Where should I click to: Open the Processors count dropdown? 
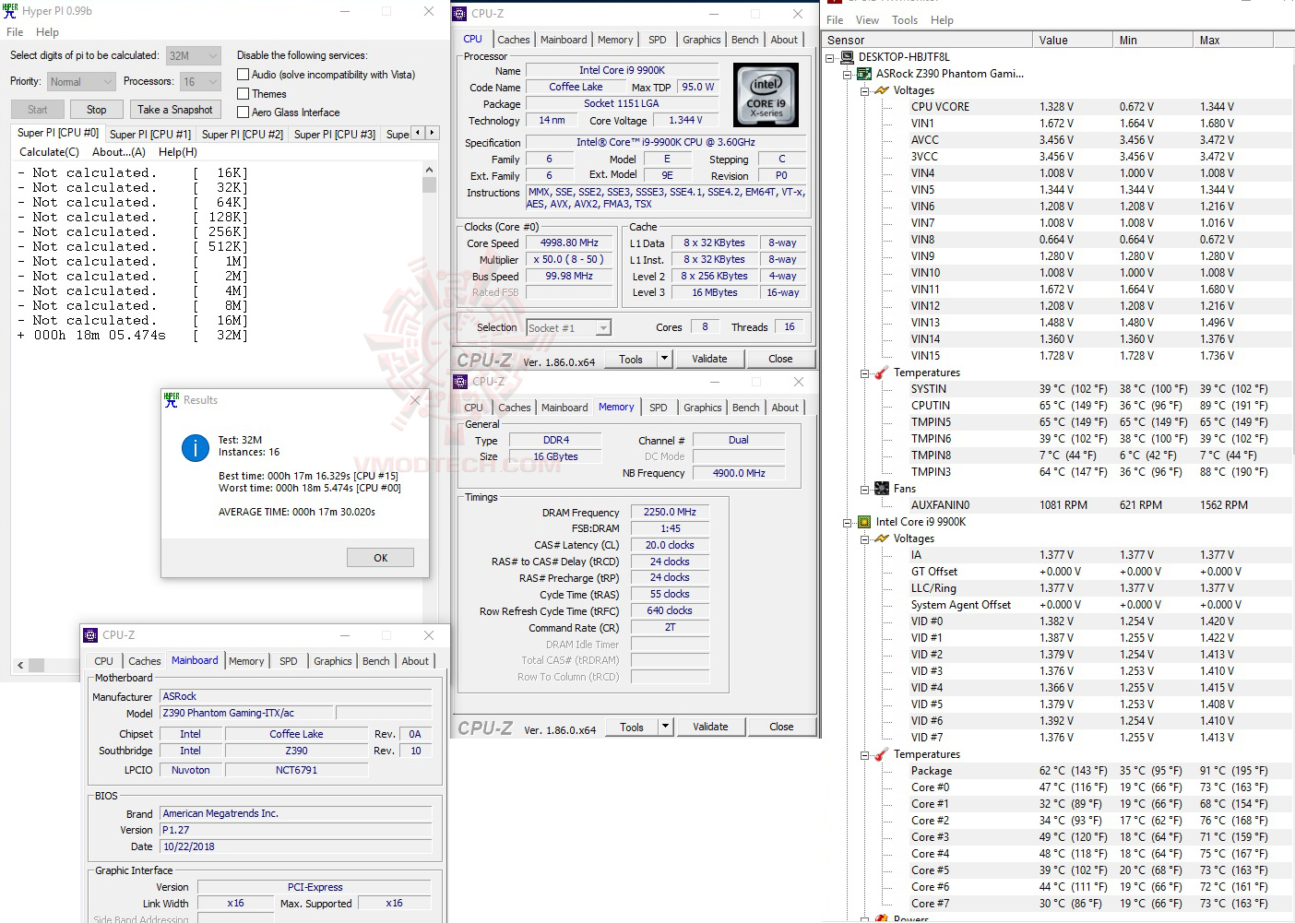coord(200,82)
